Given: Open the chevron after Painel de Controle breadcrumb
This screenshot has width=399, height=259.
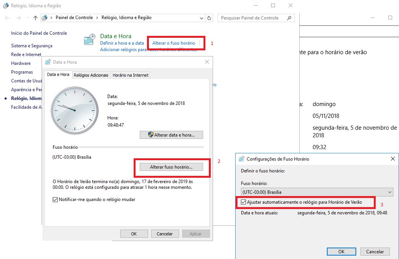Looking at the screenshot, I should (x=97, y=18).
